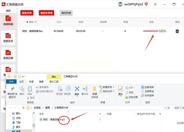Open the hamburger menu in title bar
The width and height of the screenshot is (184, 132).
(155, 5)
